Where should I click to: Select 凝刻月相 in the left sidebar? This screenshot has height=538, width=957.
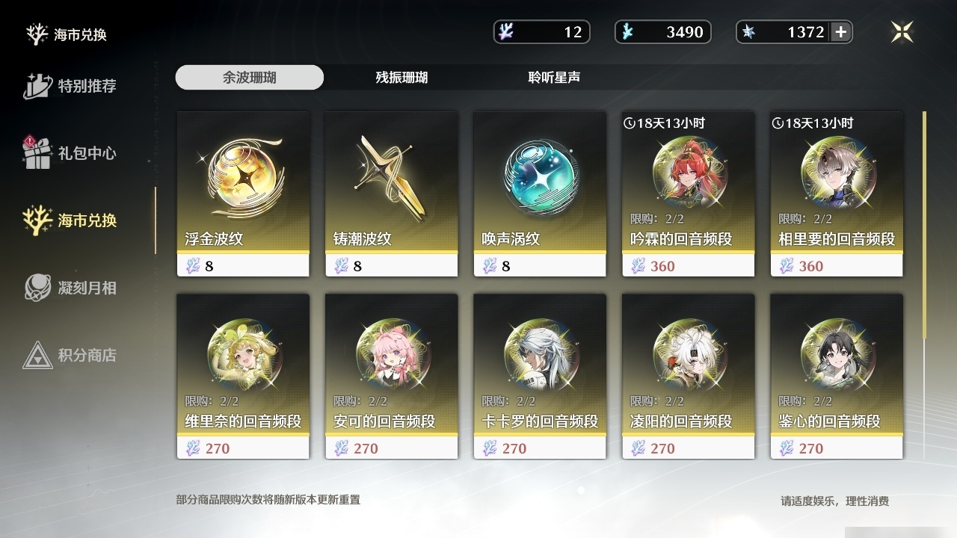(70, 288)
